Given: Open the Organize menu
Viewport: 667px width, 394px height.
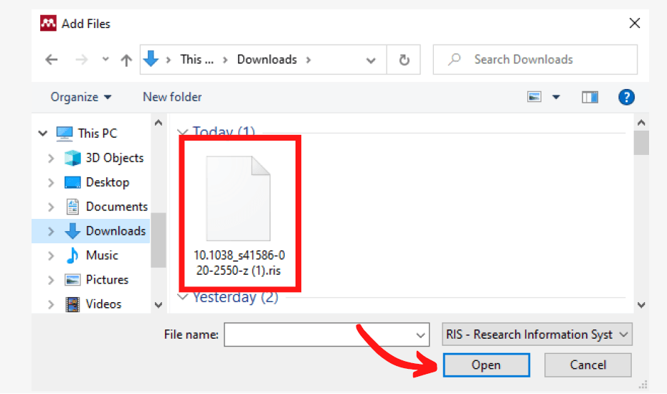Looking at the screenshot, I should tap(81, 97).
